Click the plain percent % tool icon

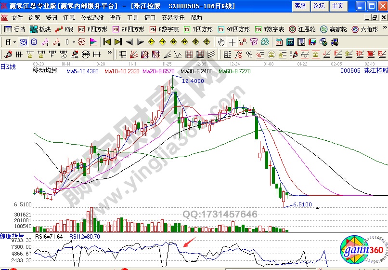249,54
